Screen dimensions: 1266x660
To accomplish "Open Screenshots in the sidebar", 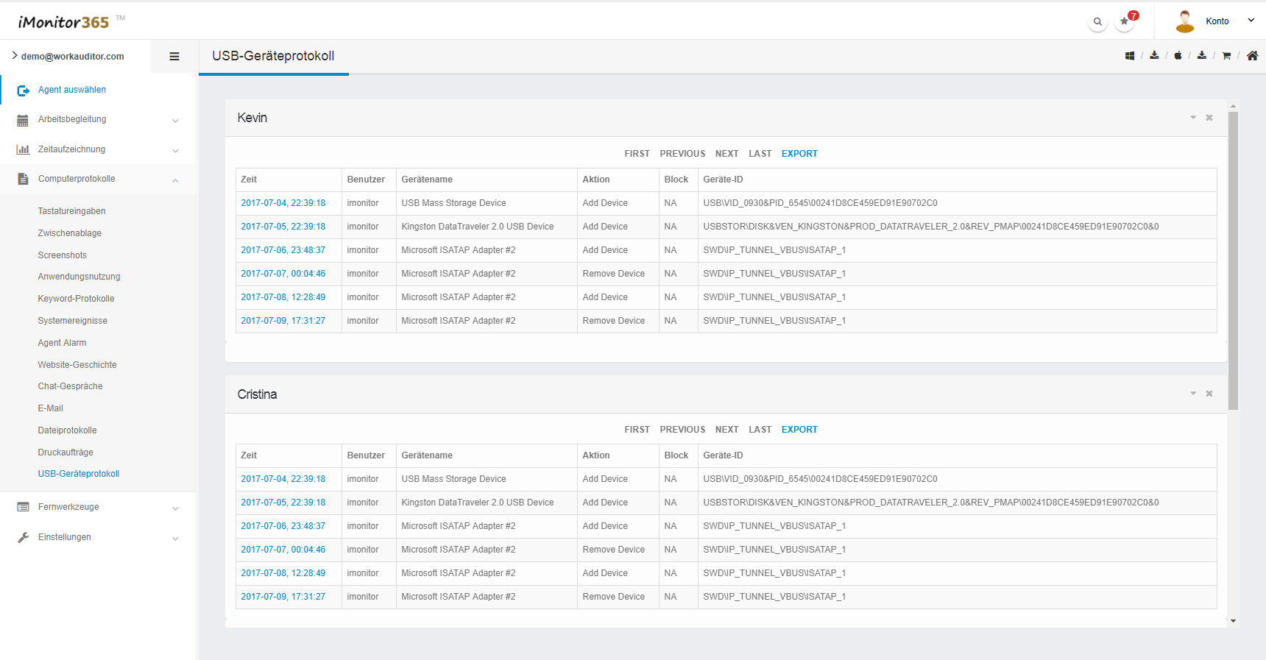I will 63,255.
